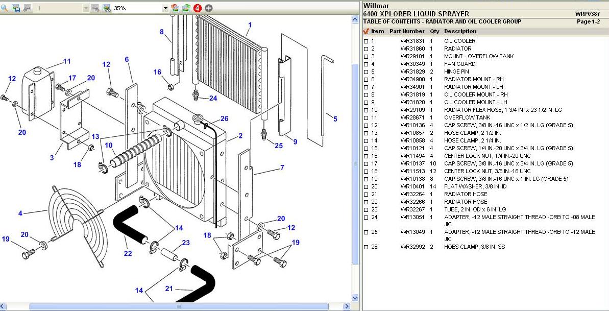The image size is (609, 311).
Task: Click callout number 7 on the diagram
Action: (282, 168)
